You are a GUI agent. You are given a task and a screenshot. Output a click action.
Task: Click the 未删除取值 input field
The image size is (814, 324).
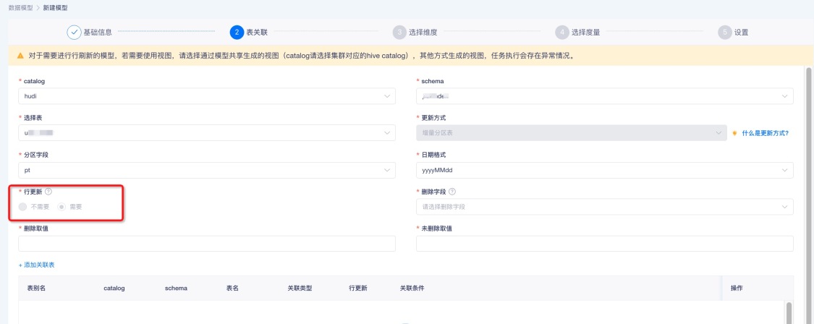tap(605, 244)
